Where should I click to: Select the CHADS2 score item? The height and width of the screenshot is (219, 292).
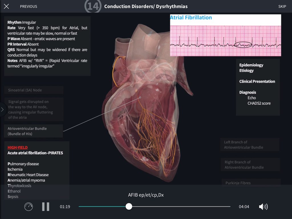pyautogui.click(x=259, y=103)
